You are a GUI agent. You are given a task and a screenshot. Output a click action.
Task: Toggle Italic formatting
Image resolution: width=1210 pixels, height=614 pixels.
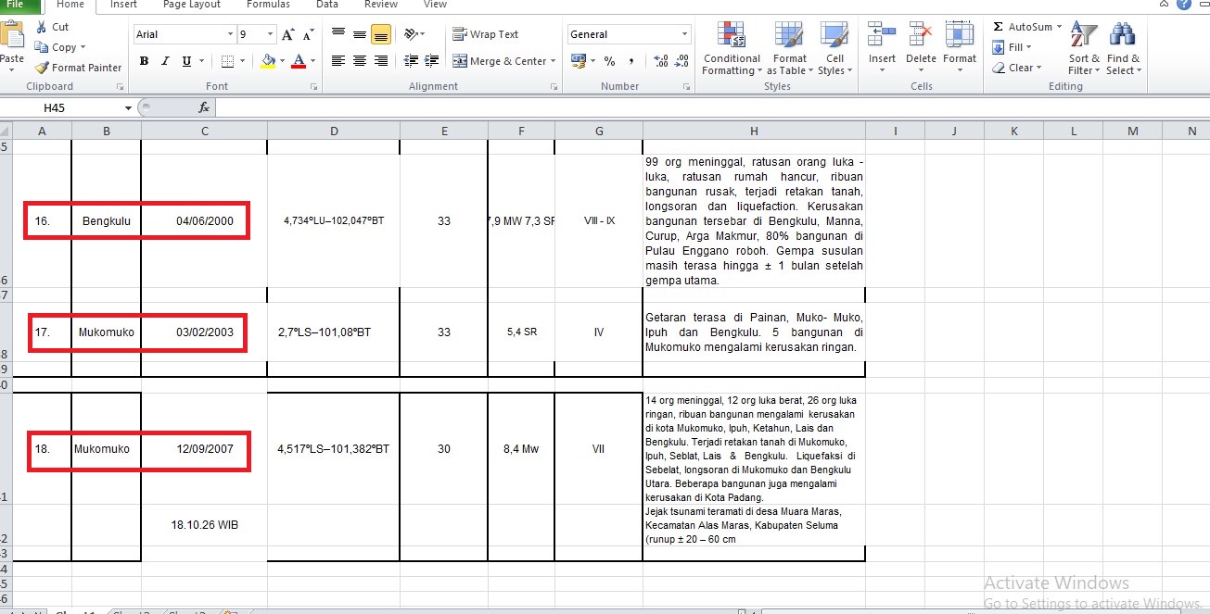pyautogui.click(x=165, y=61)
